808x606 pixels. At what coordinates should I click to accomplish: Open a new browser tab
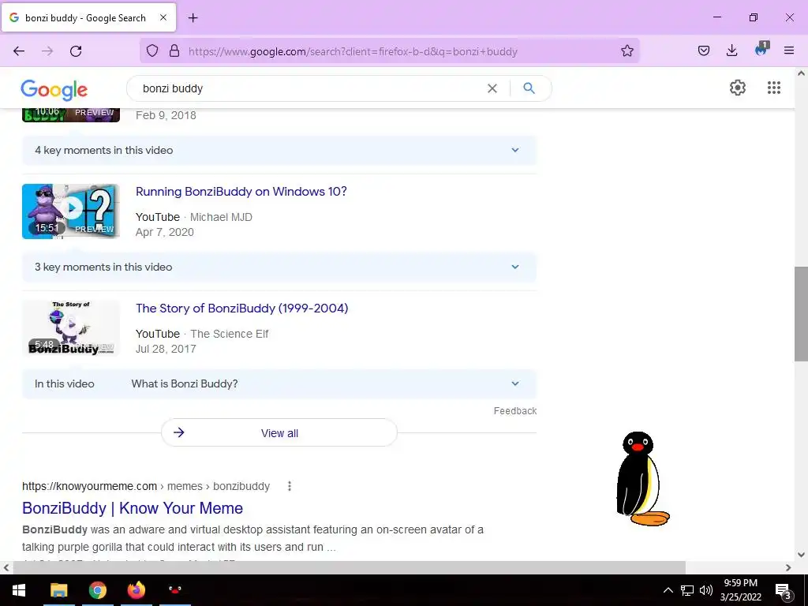tap(193, 18)
